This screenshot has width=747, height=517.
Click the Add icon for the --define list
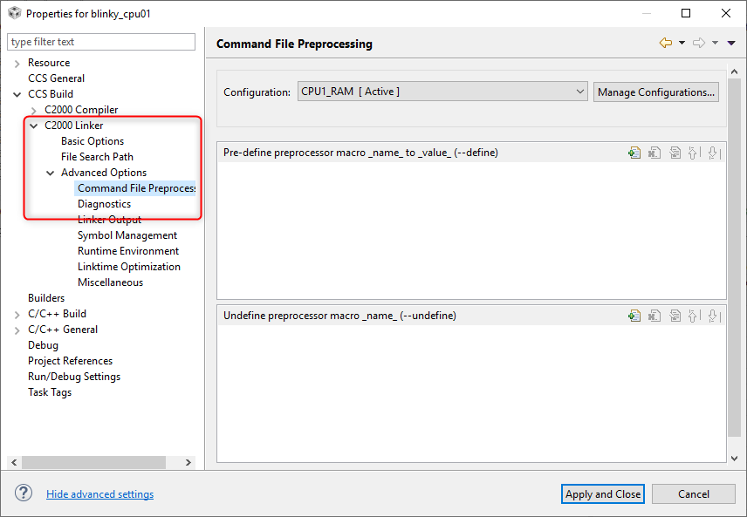pyautogui.click(x=634, y=153)
